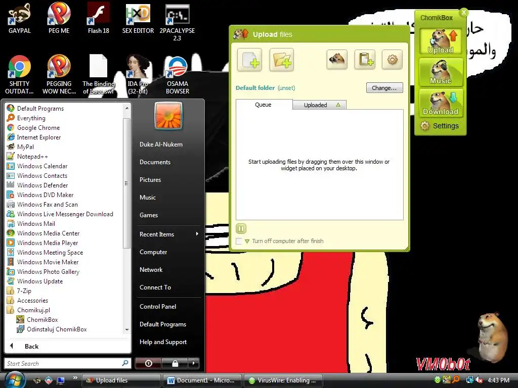Open the shutdown options arrow in Start menu
The width and height of the screenshot is (518, 388).
tap(194, 363)
